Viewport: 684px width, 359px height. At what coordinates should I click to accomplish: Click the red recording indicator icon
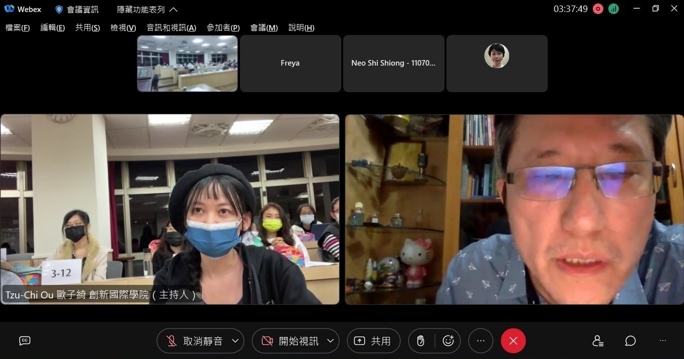point(598,9)
